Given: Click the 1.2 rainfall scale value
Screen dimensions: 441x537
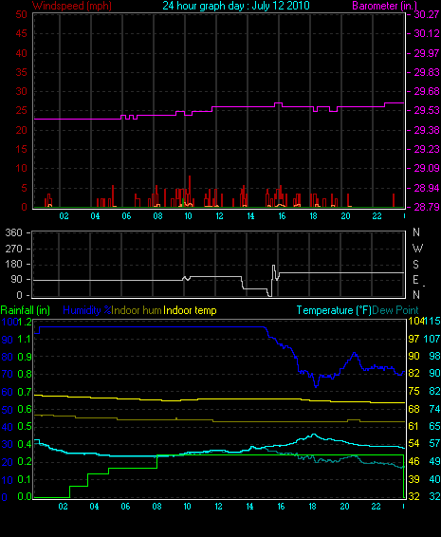Looking at the screenshot, I should coord(25,322).
